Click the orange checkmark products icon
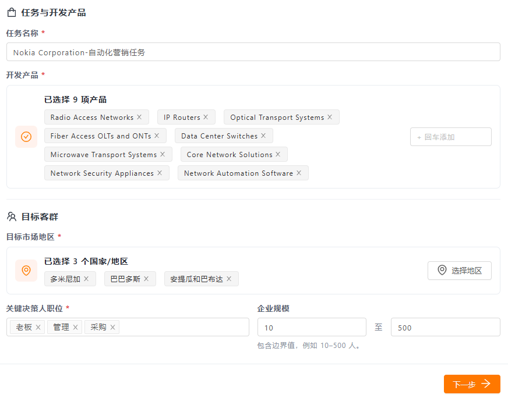This screenshot has width=508, height=398. 26,137
